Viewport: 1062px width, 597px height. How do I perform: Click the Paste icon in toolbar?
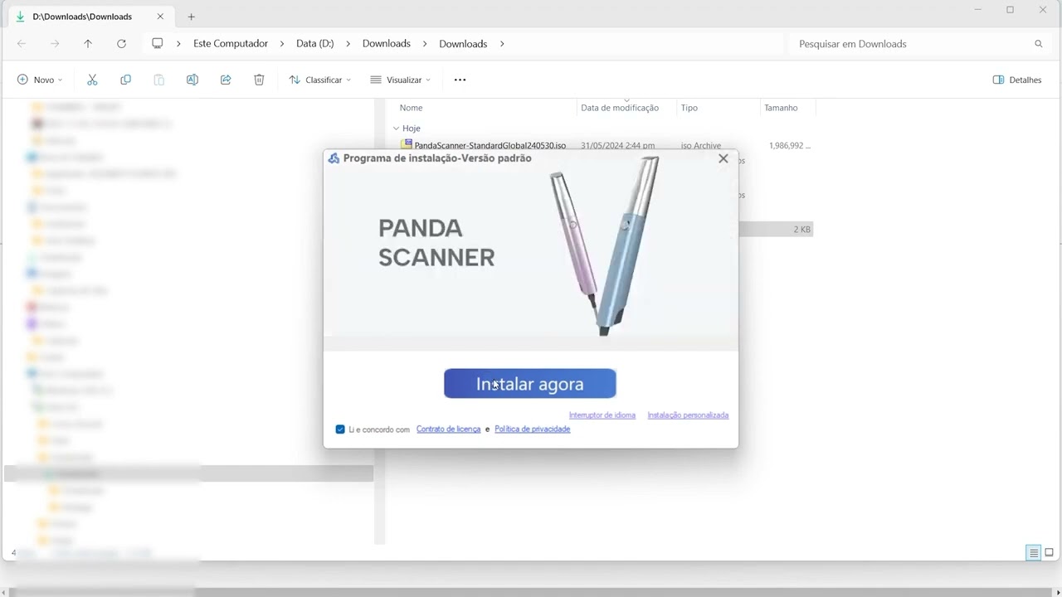(158, 80)
